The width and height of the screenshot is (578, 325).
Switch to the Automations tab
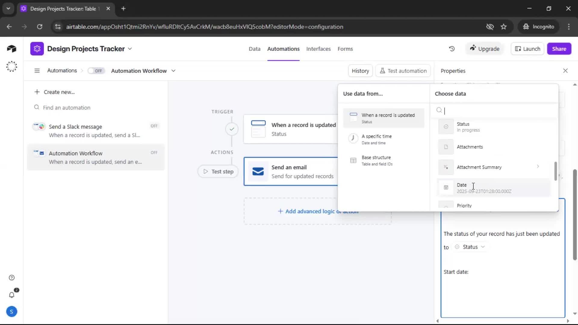click(x=283, y=49)
